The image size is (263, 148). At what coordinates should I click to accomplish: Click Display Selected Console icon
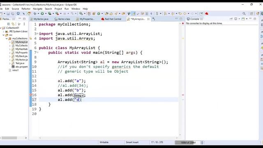click(x=235, y=19)
